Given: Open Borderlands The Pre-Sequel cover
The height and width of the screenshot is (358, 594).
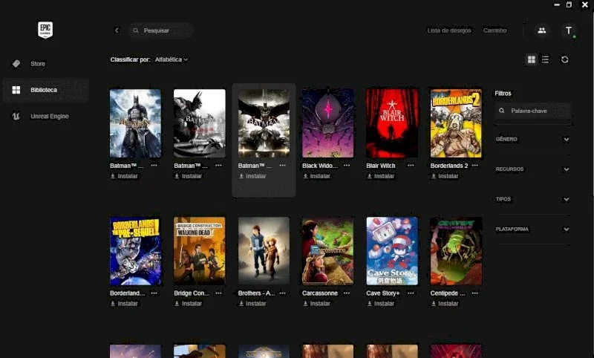Looking at the screenshot, I should coord(135,251).
